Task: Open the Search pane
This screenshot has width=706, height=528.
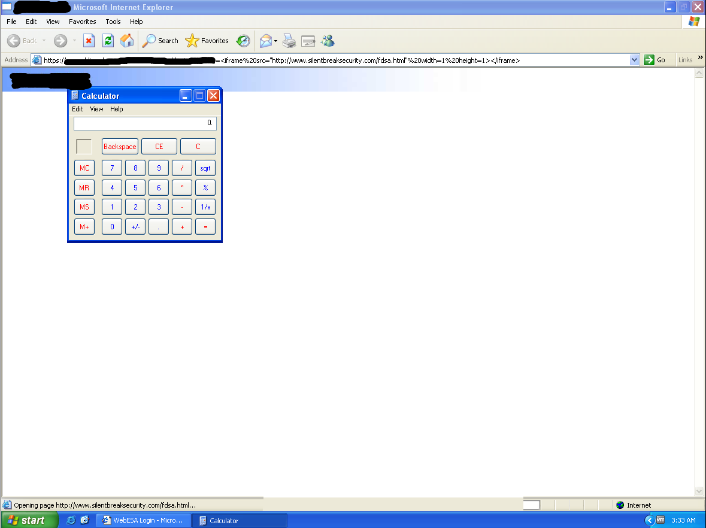Action: click(x=160, y=41)
